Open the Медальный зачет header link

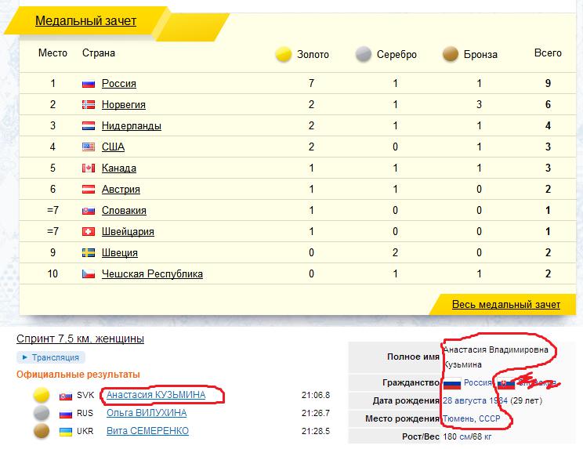(86, 20)
